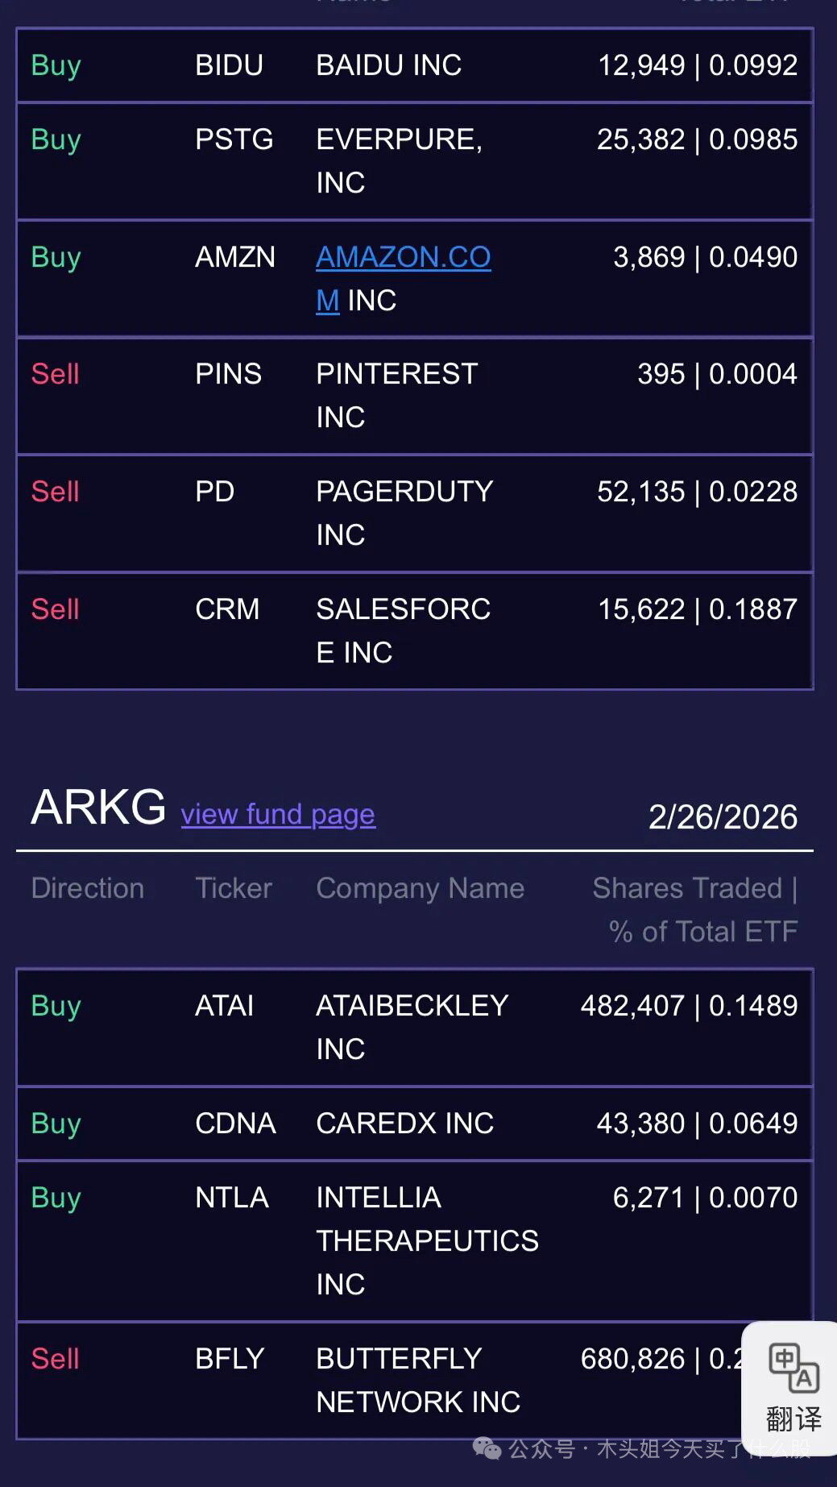Image resolution: width=837 pixels, height=1487 pixels.
Task: Select the PD PagerDuty ticker
Action: point(214,492)
